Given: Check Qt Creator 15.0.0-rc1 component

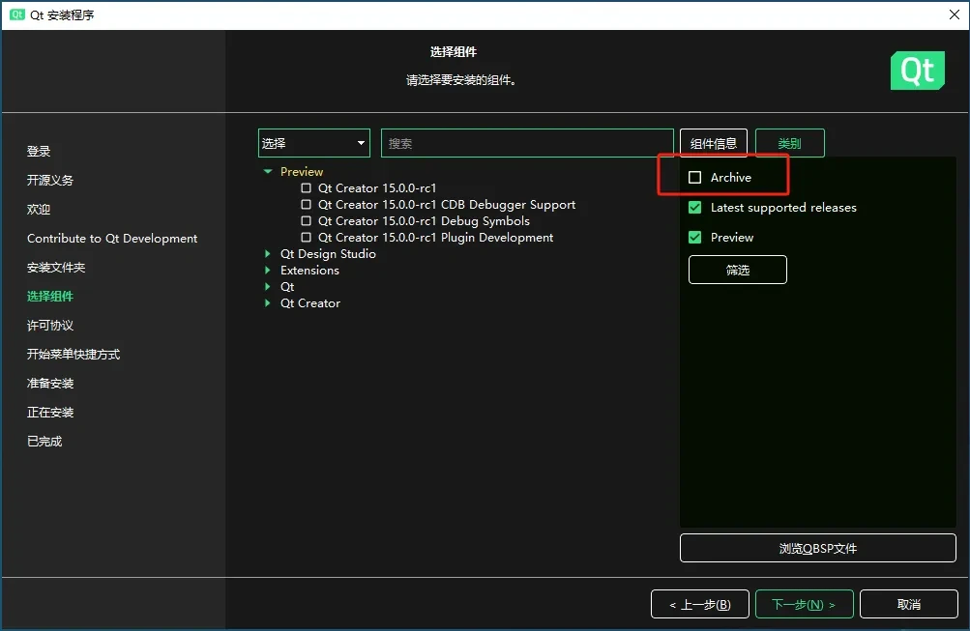Looking at the screenshot, I should (306, 187).
